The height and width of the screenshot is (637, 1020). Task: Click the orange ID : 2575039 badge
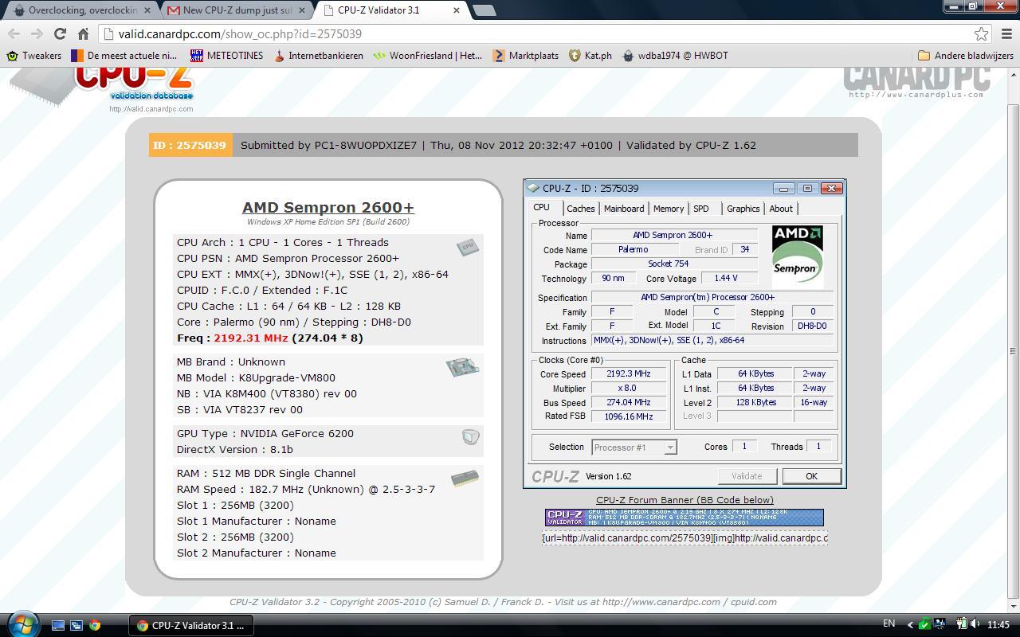[190, 145]
